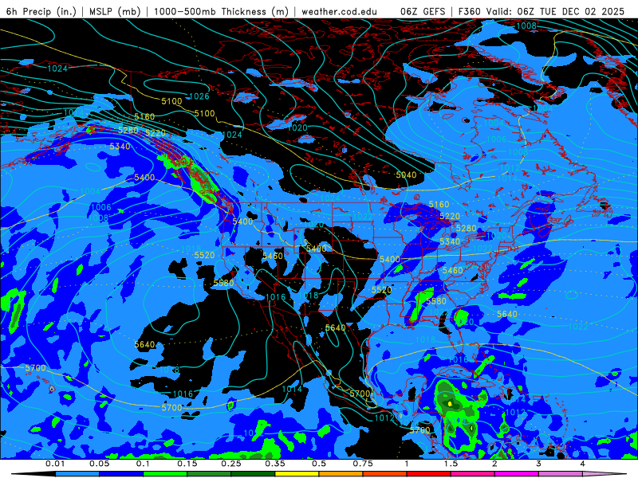Viewport: 638px width, 478px height.
Task: Click the '0.35' legend value
Action: [275, 464]
